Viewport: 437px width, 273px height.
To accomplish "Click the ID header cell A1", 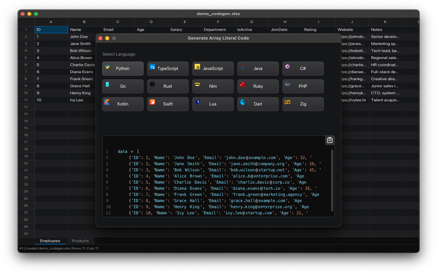I will [x=51, y=30].
